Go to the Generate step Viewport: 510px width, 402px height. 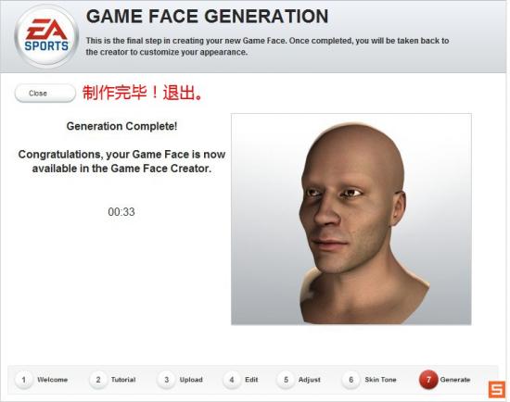point(455,380)
